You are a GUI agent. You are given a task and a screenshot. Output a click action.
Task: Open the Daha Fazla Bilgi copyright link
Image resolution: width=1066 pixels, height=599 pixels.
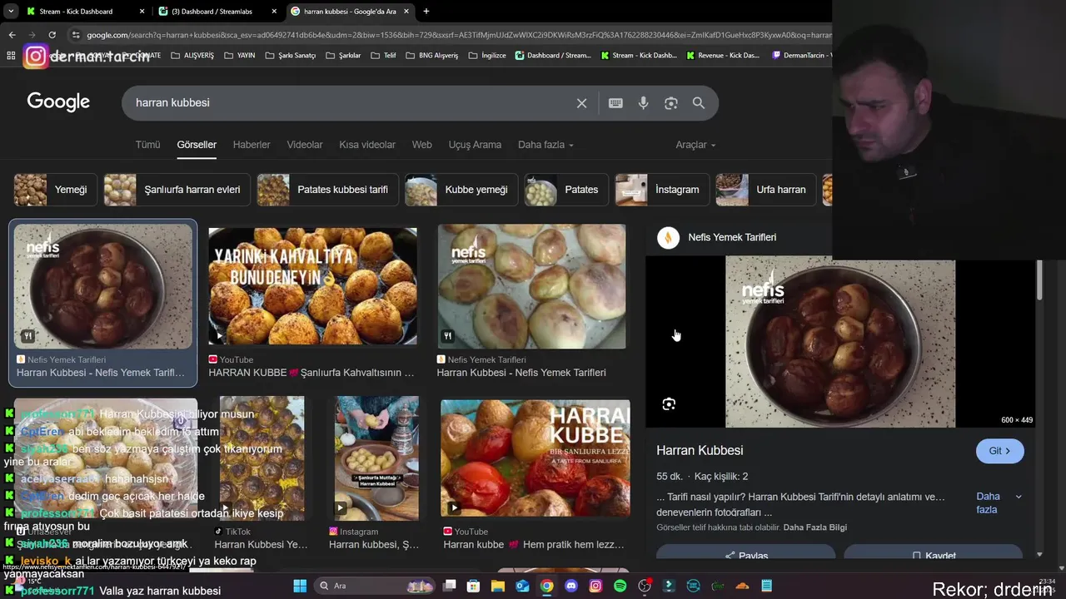[x=814, y=527]
